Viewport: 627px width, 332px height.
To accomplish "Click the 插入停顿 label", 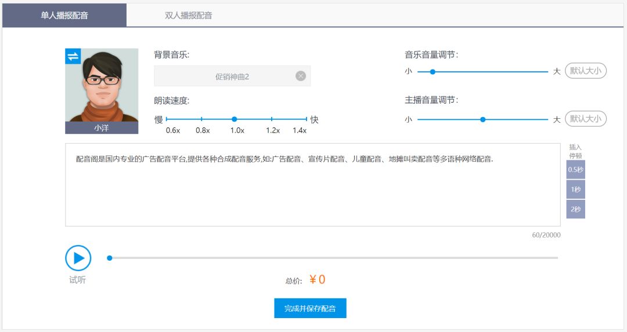I will [575, 151].
